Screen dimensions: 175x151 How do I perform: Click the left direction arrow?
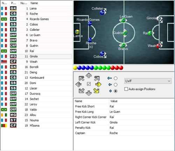point(78,84)
